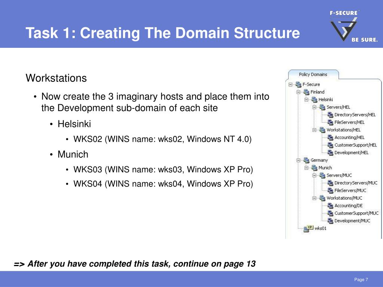Collapse the Munich tree node
The image size is (383, 287).
[307, 168]
